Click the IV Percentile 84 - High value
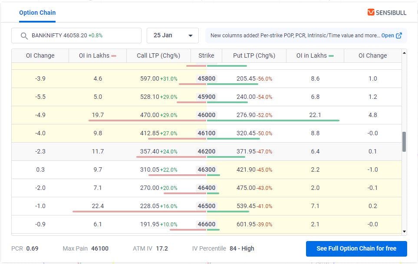Viewport: 418px width, 264px height. 242,248
